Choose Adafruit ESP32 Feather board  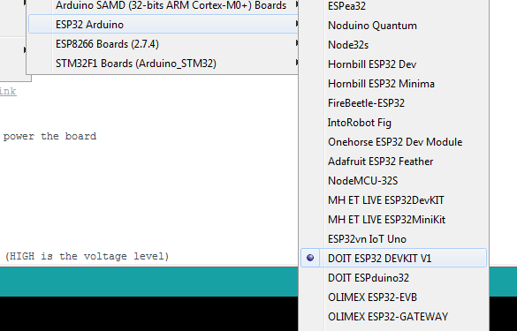[x=393, y=162]
